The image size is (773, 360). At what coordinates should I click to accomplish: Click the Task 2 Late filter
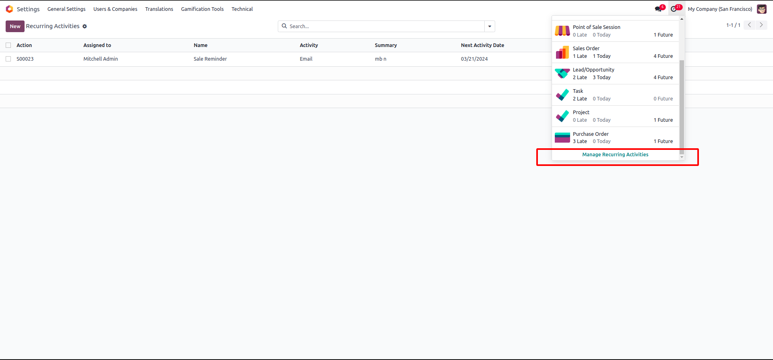pos(580,99)
